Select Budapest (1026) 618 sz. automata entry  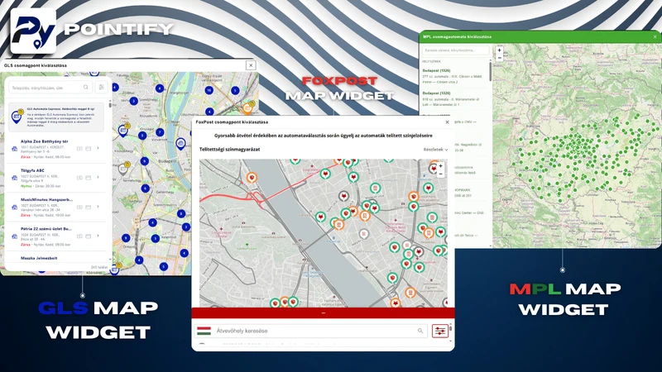pos(455,98)
